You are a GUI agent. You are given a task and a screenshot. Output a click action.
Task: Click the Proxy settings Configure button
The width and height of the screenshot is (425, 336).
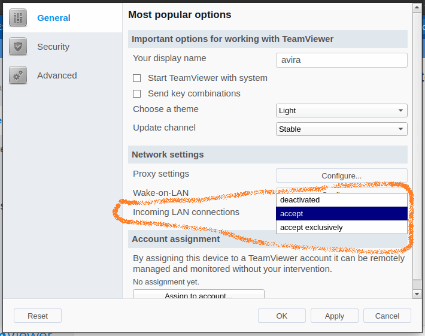[x=342, y=175]
